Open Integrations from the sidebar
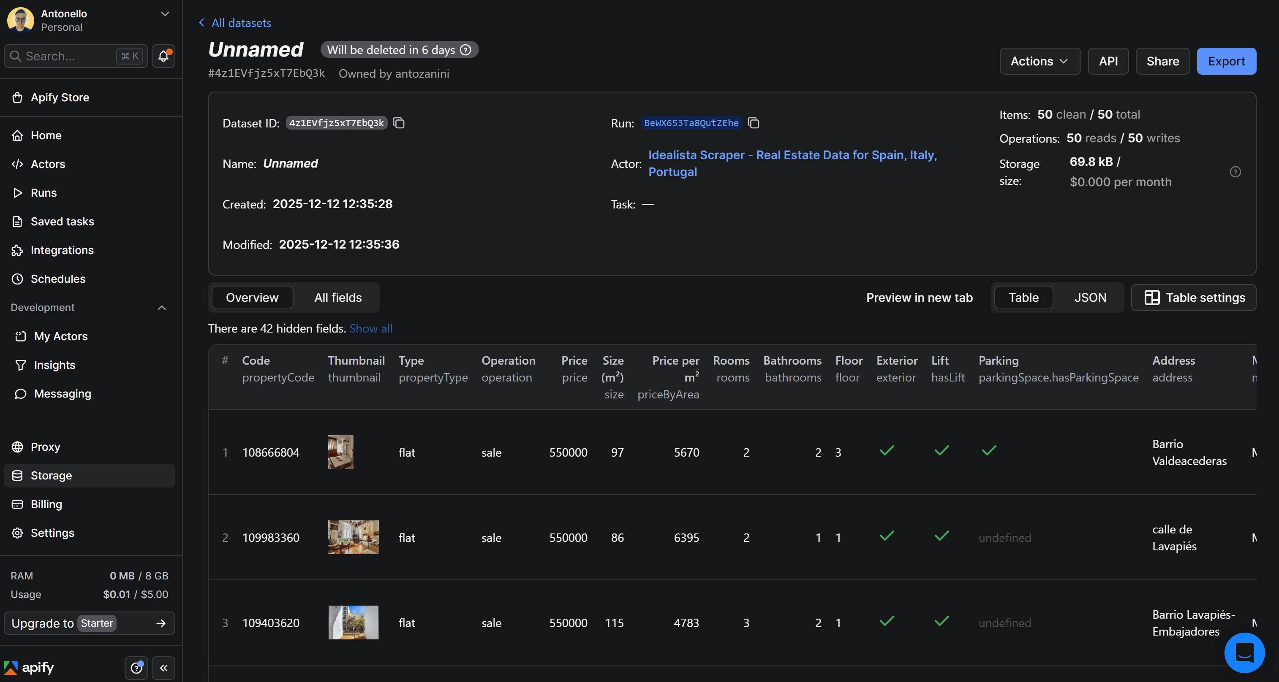Screen dimensions: 1279x682 (x=62, y=250)
